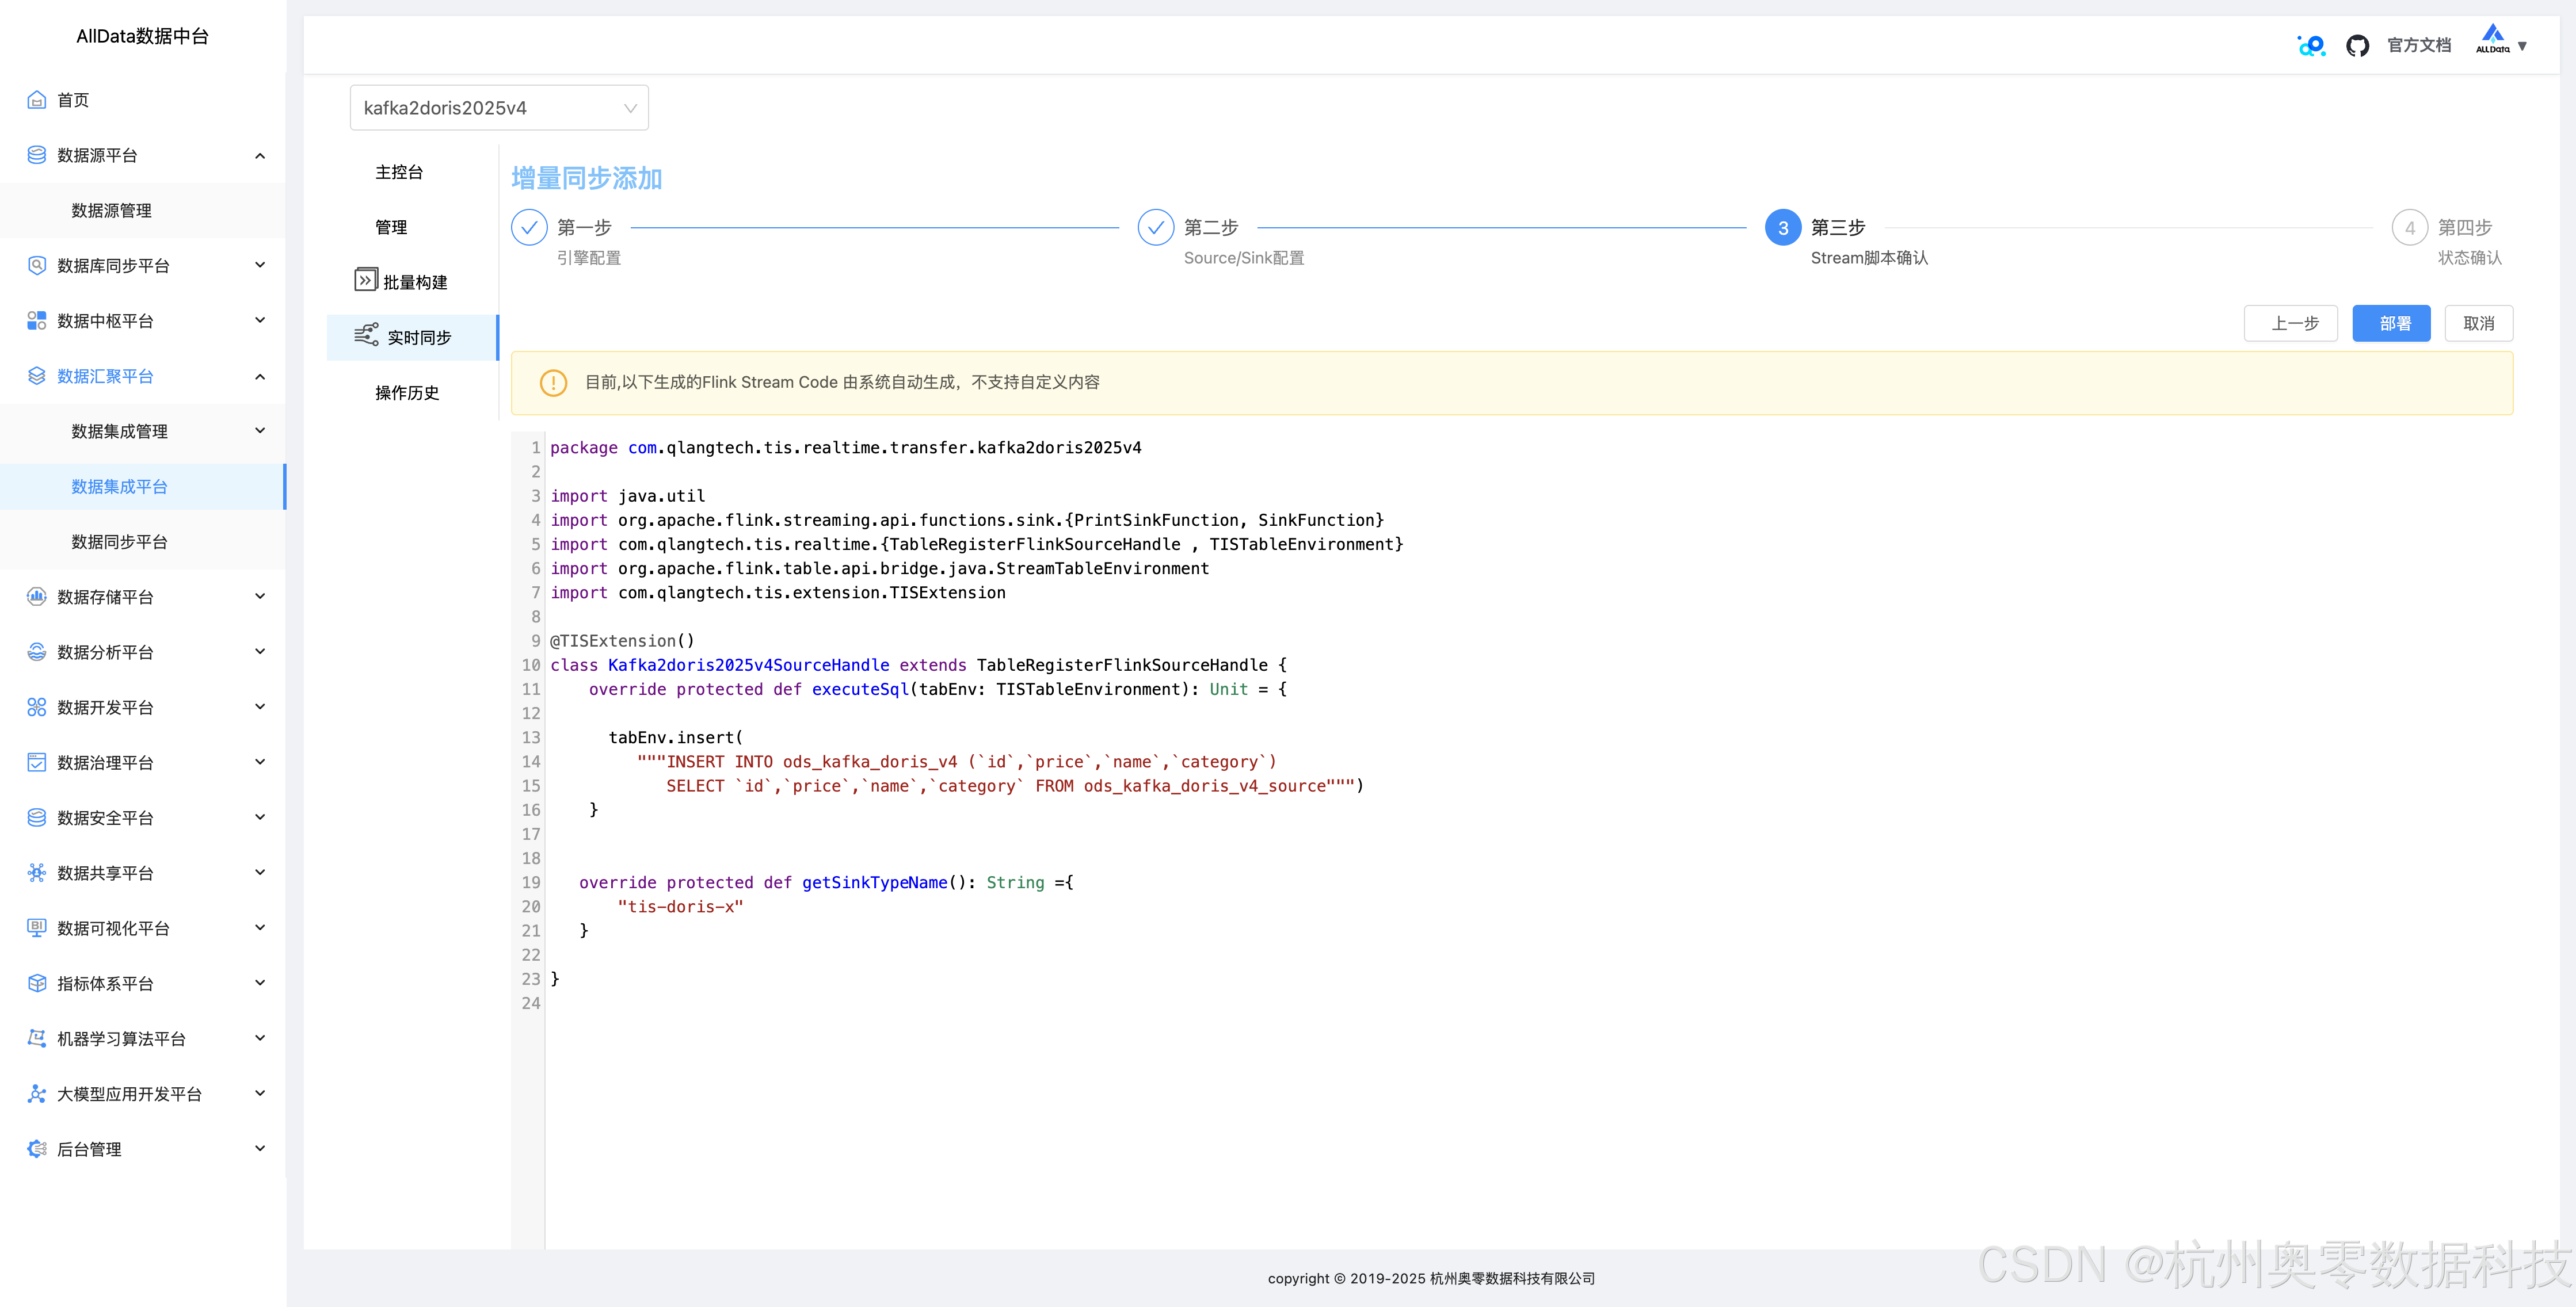Expand the 数据库同步平台 menu chevron
2576x1307 pixels.
[x=260, y=266]
